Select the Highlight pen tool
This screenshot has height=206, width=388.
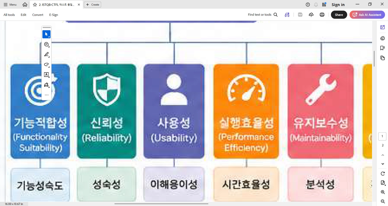(47, 54)
